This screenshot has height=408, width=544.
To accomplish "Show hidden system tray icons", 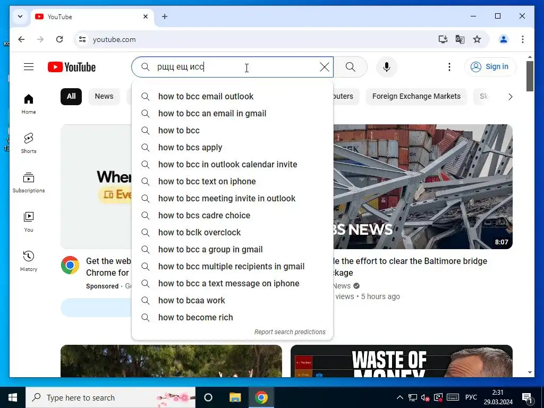I will tap(399, 397).
